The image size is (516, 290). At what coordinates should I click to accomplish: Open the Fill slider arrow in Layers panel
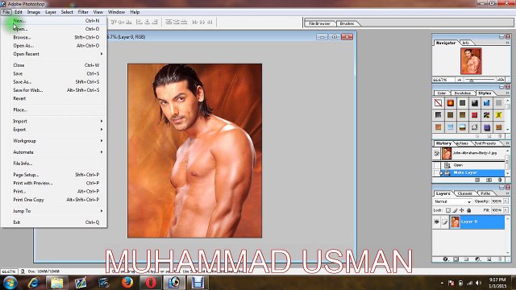click(x=506, y=209)
